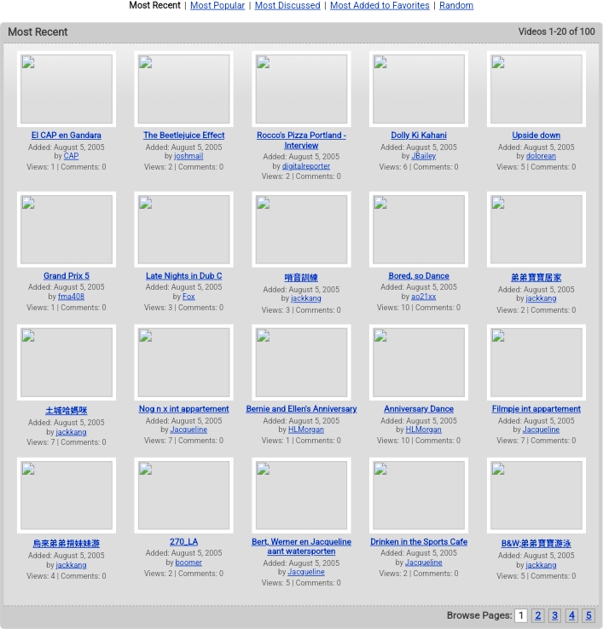Open Most Added to Favorites tab
Screen dimensions: 603x629
click(380, 6)
